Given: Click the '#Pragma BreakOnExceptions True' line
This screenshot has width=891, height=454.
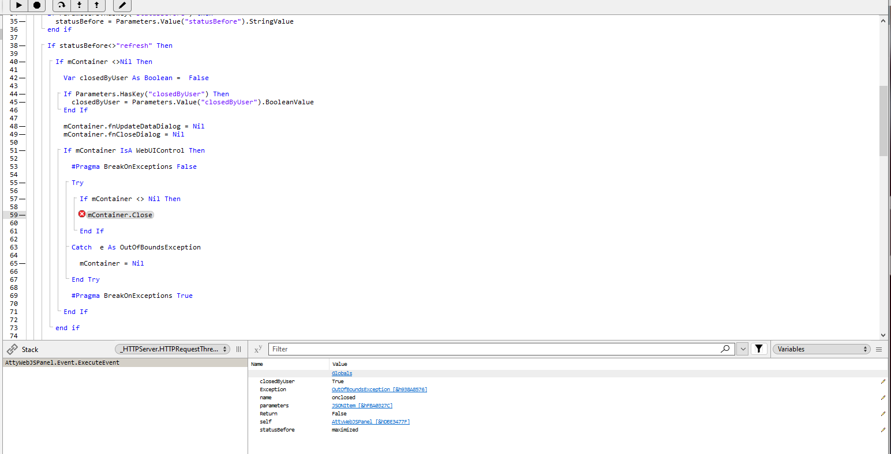Looking at the screenshot, I should coord(132,296).
